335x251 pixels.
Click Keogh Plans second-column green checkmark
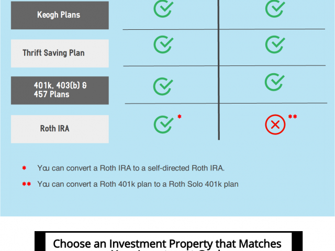pos(275,8)
